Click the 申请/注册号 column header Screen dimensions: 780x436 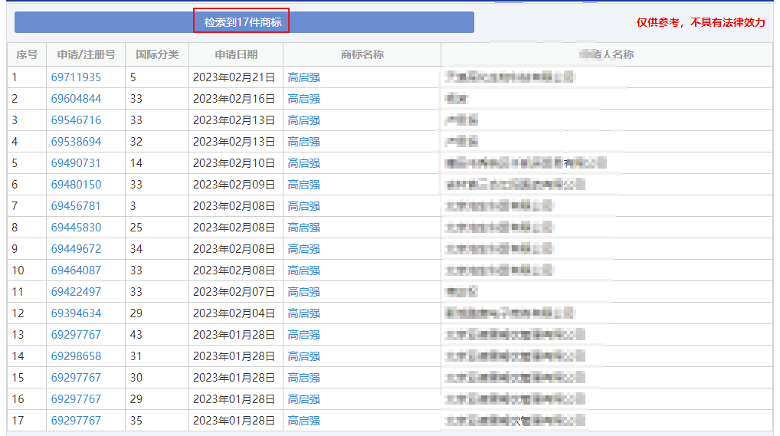[86, 54]
